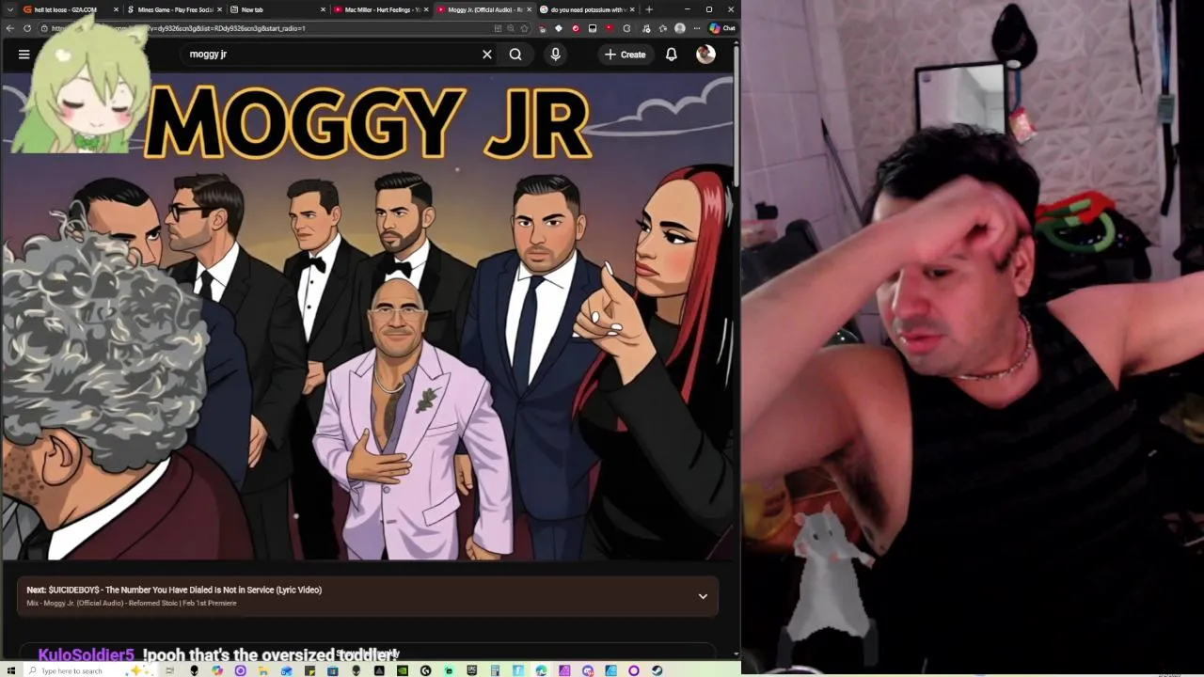The height and width of the screenshot is (677, 1204).
Task: Close the 'Moggy Jr.' tab
Action: [x=530, y=9]
